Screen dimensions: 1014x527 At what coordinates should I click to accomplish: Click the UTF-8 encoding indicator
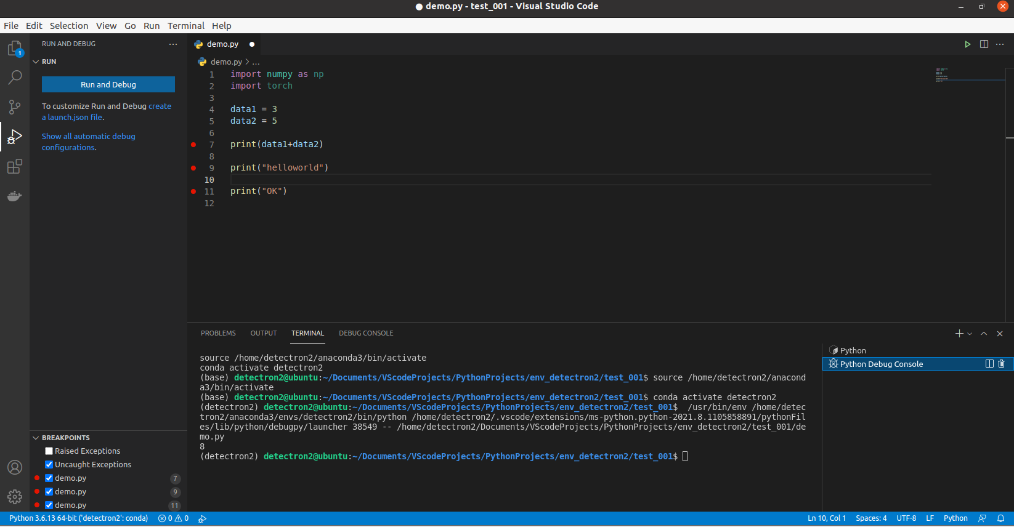[x=906, y=518]
